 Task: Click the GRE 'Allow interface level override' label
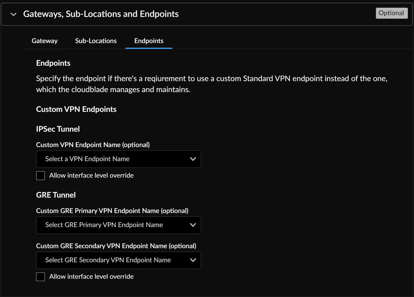[x=91, y=277]
